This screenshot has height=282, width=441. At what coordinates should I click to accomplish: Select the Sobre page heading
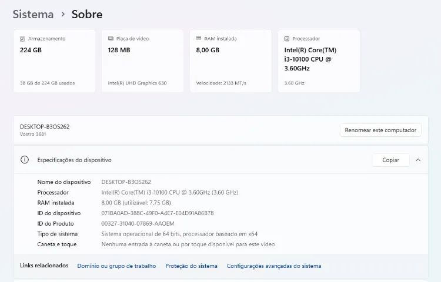87,14
